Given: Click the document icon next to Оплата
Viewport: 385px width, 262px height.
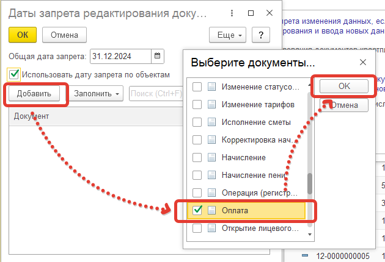Looking at the screenshot, I should [x=211, y=210].
